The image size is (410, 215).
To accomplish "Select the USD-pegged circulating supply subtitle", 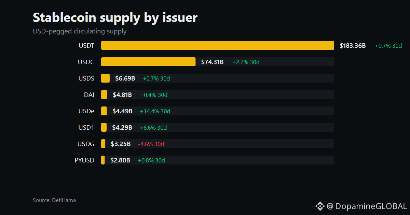I will point(80,31).
